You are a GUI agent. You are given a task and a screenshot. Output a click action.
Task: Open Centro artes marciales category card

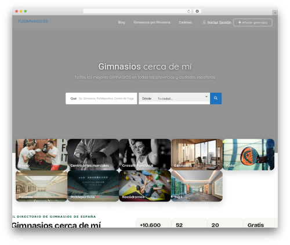click(x=93, y=155)
